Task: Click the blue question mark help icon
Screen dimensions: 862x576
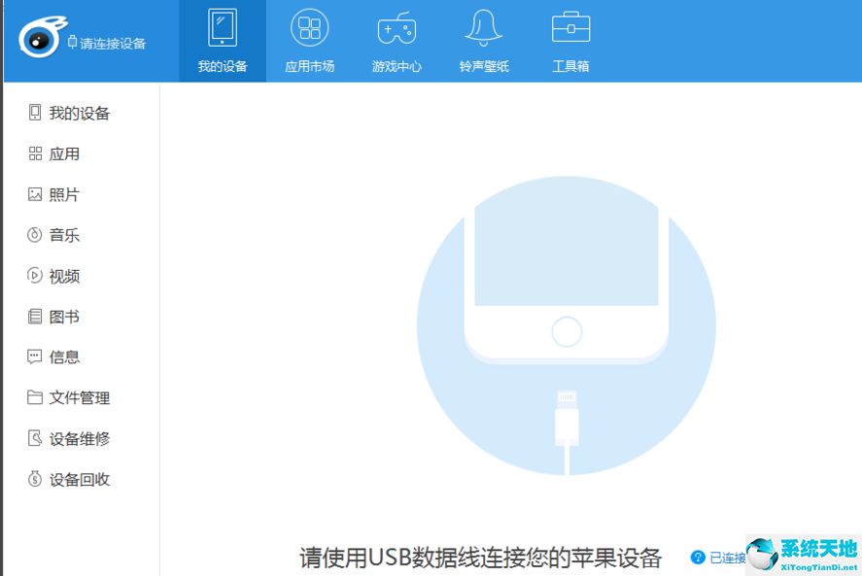Action: [698, 558]
